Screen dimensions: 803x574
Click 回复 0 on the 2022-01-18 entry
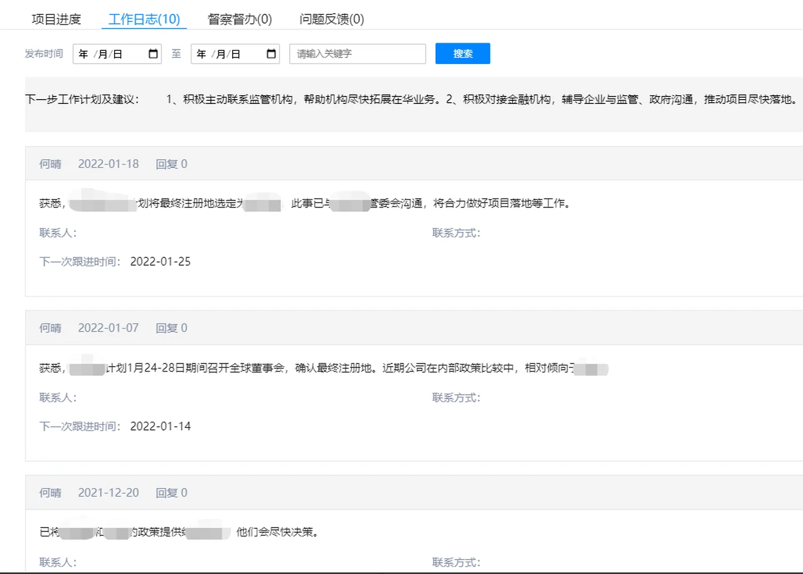coord(172,164)
